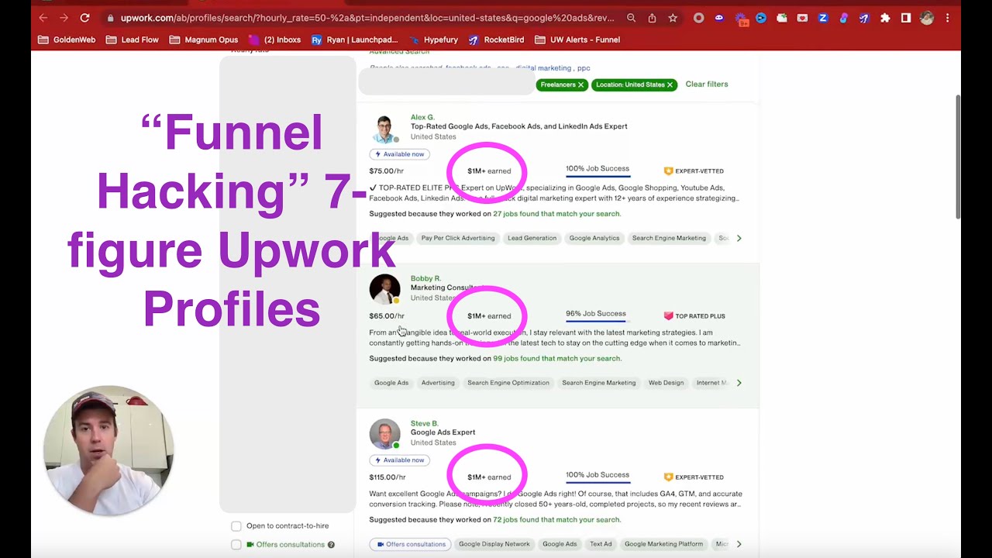Image resolution: width=992 pixels, height=558 pixels.
Task: Open the UW Alerts - Funnel bookmark folder
Action: pos(577,40)
